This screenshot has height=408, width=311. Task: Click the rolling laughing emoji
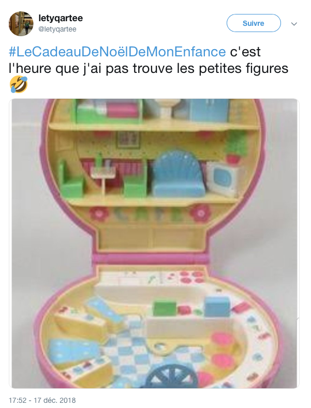(19, 84)
